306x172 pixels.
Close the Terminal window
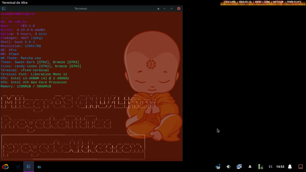[178, 9]
